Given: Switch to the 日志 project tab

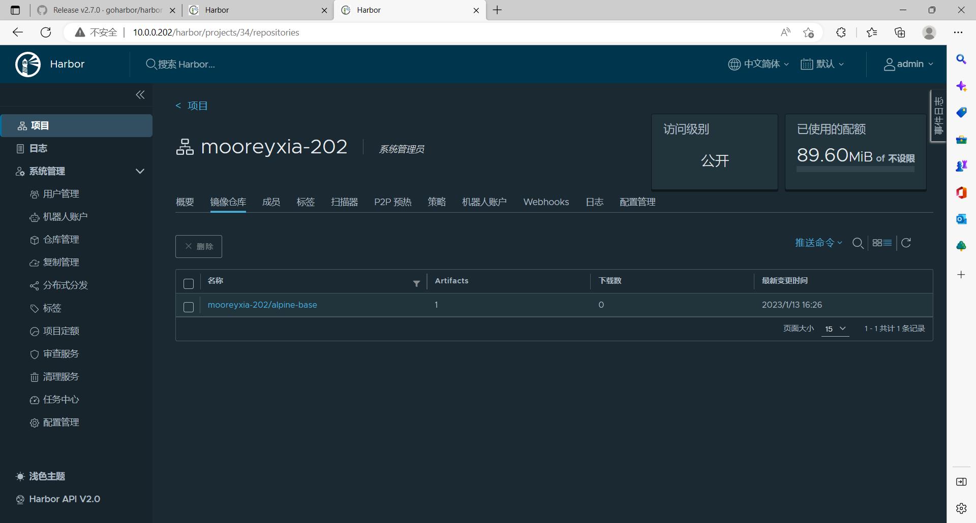Looking at the screenshot, I should 594,202.
